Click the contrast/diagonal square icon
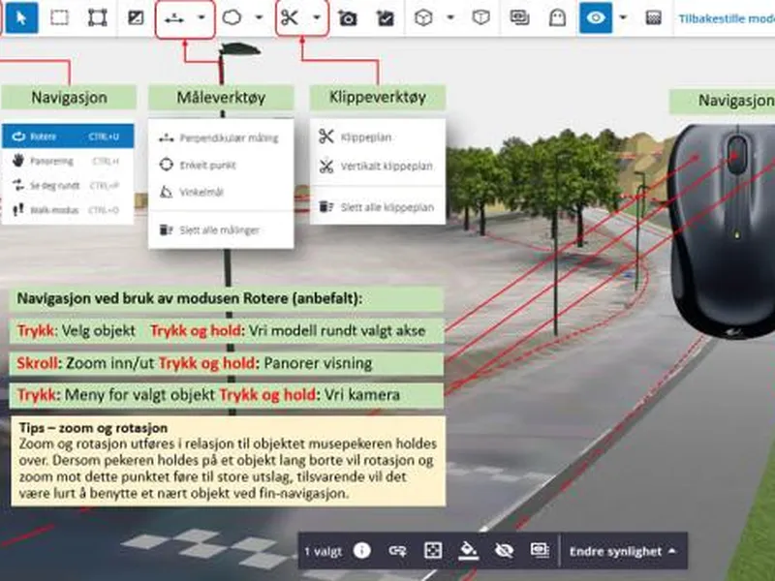The image size is (775, 581). [136, 17]
